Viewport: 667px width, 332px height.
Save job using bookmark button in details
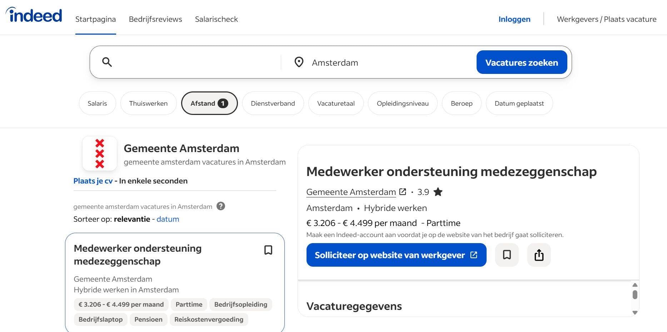pyautogui.click(x=507, y=255)
